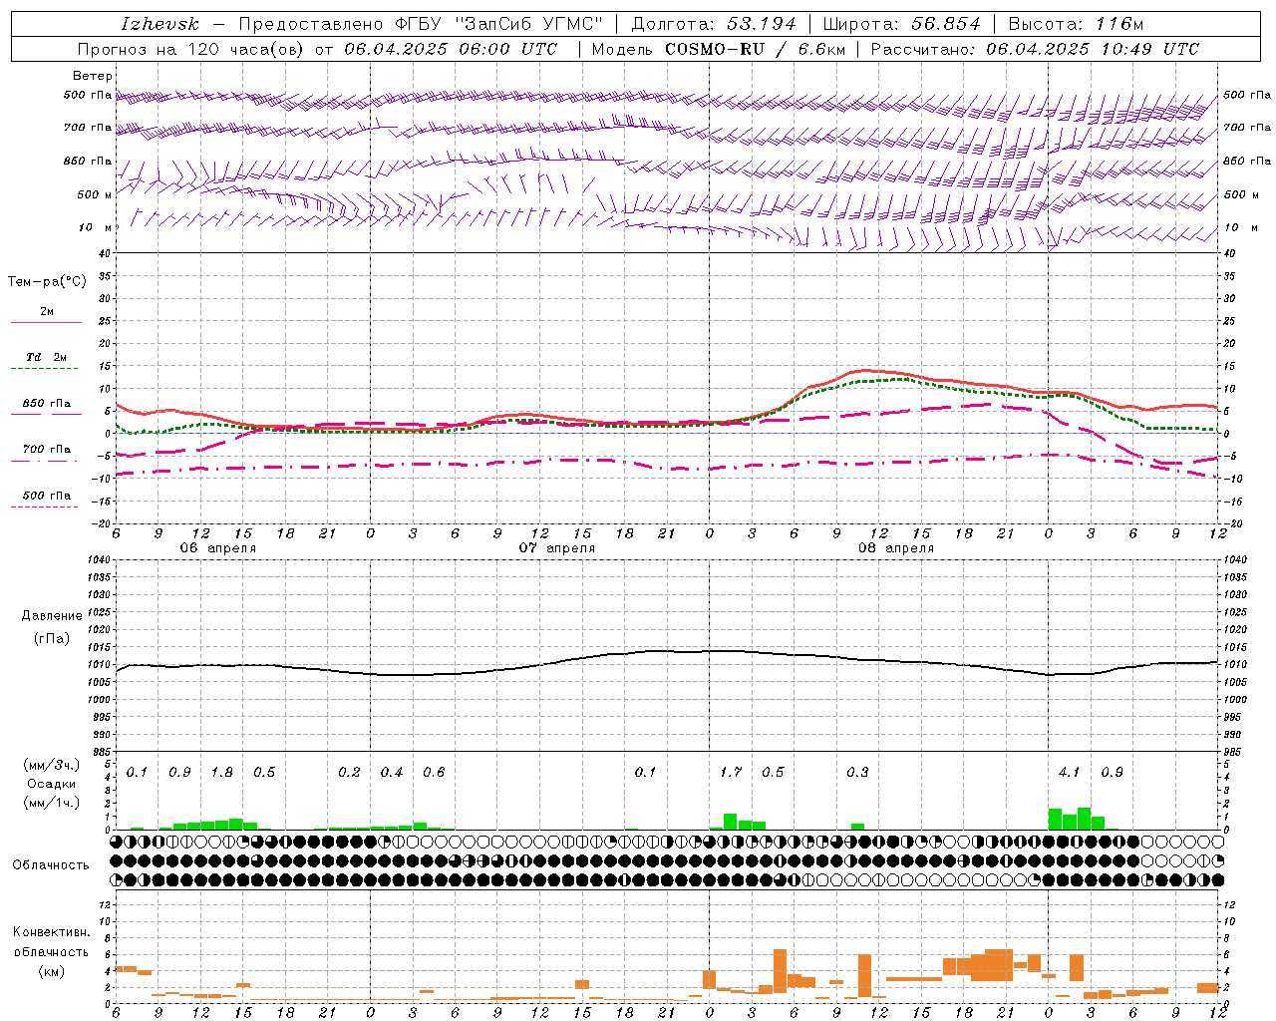Click the red line sample under '2м' legend

click(x=46, y=323)
